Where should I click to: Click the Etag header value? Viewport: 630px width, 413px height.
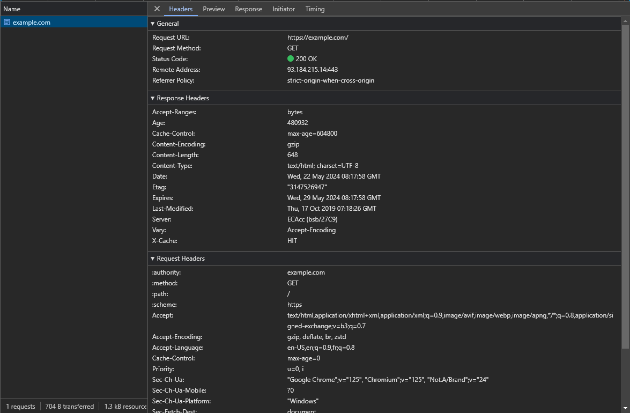pyautogui.click(x=307, y=187)
